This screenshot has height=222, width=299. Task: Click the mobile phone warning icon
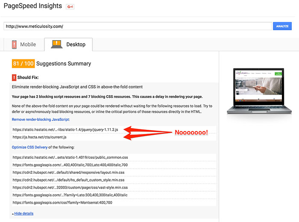tap(14, 44)
